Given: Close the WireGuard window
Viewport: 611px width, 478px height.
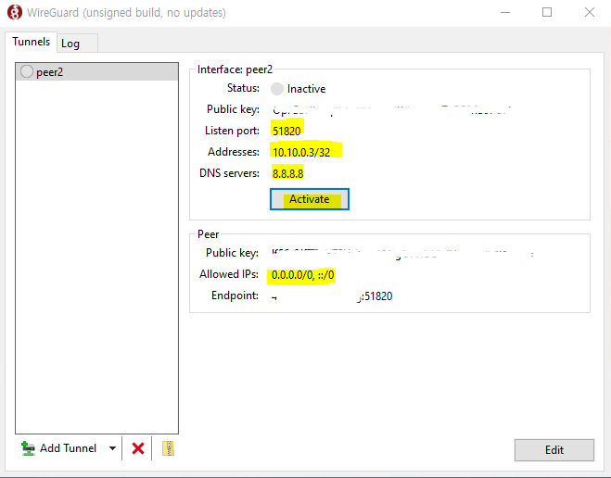Looking at the screenshot, I should tap(590, 12).
